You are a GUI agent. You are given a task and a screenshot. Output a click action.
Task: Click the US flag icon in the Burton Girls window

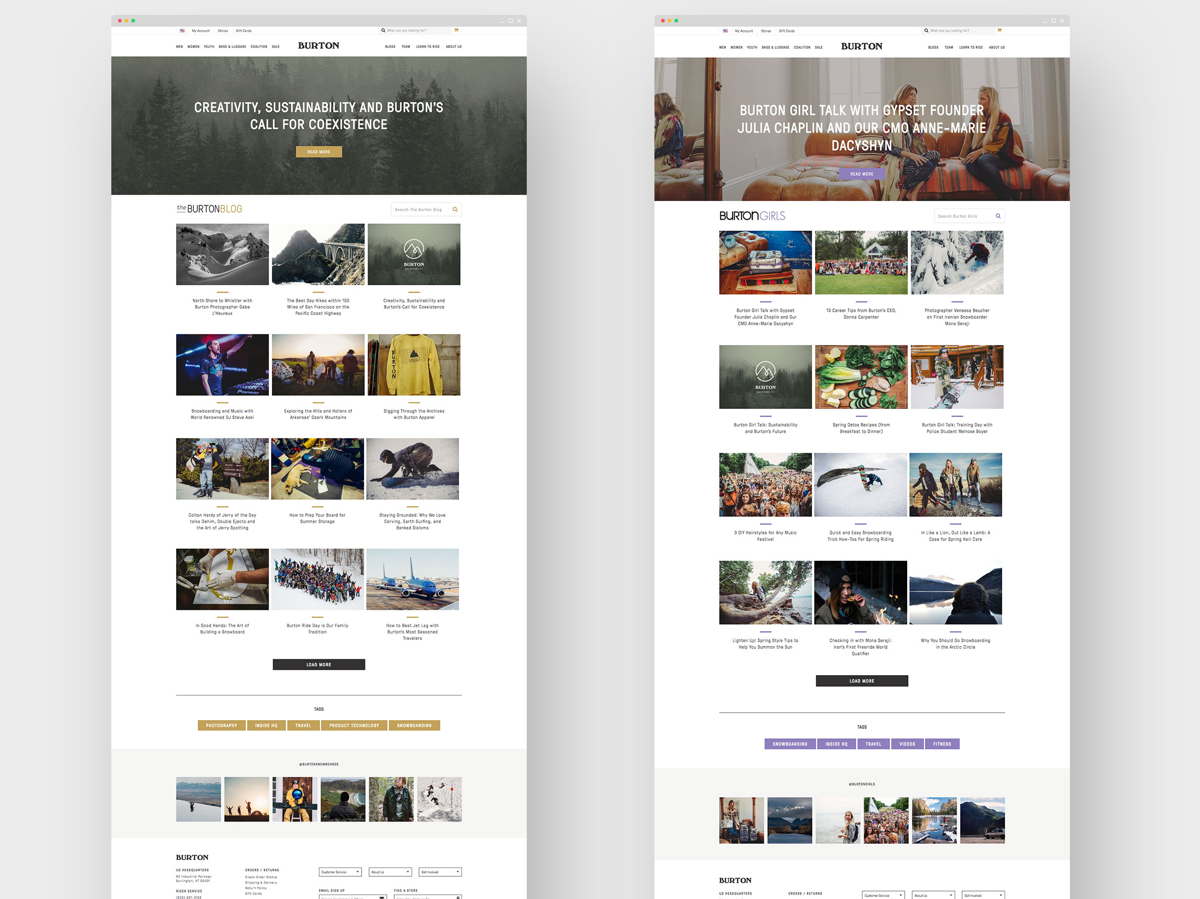(x=725, y=30)
